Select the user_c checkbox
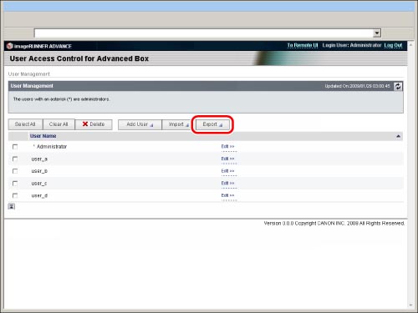Viewport: 418px width, 313px height. click(15, 184)
